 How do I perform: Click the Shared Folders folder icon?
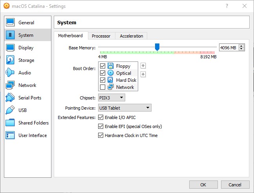10,123
